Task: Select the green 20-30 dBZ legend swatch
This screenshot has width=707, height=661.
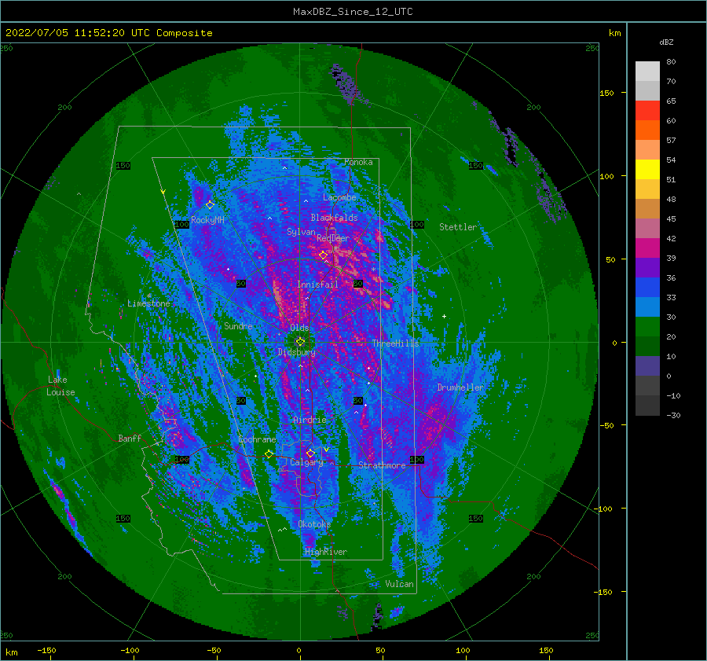Action: 647,326
